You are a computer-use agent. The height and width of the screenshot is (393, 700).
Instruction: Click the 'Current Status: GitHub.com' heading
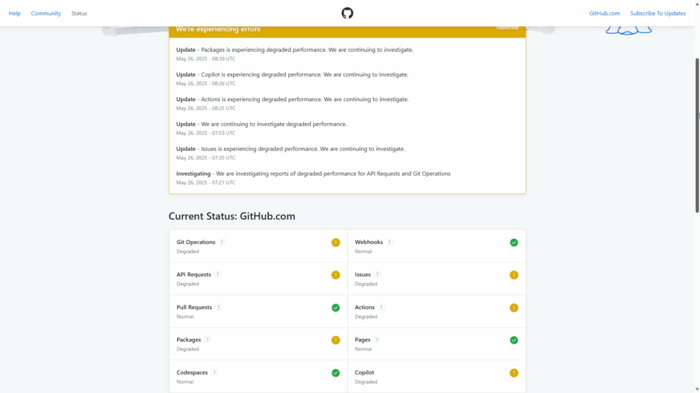[232, 216]
